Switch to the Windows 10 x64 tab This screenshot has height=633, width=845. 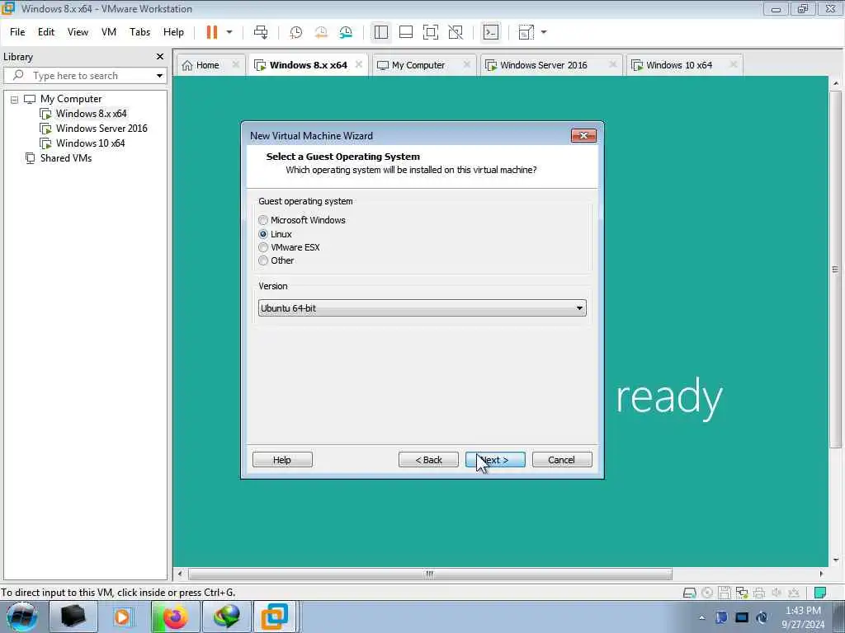click(679, 65)
